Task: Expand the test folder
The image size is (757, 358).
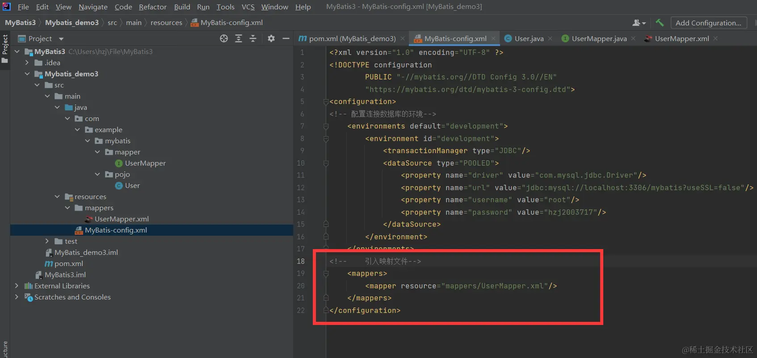Action: (x=47, y=241)
